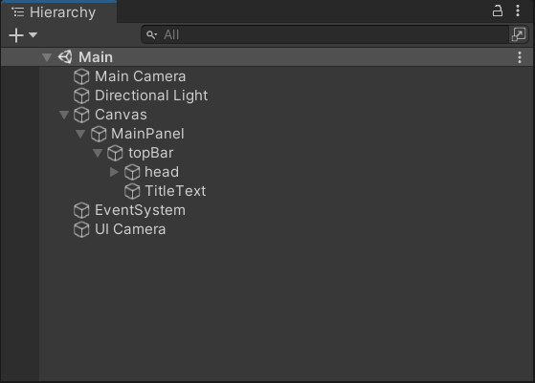Collapse the Main scene foldout
535x383 pixels.
point(47,57)
